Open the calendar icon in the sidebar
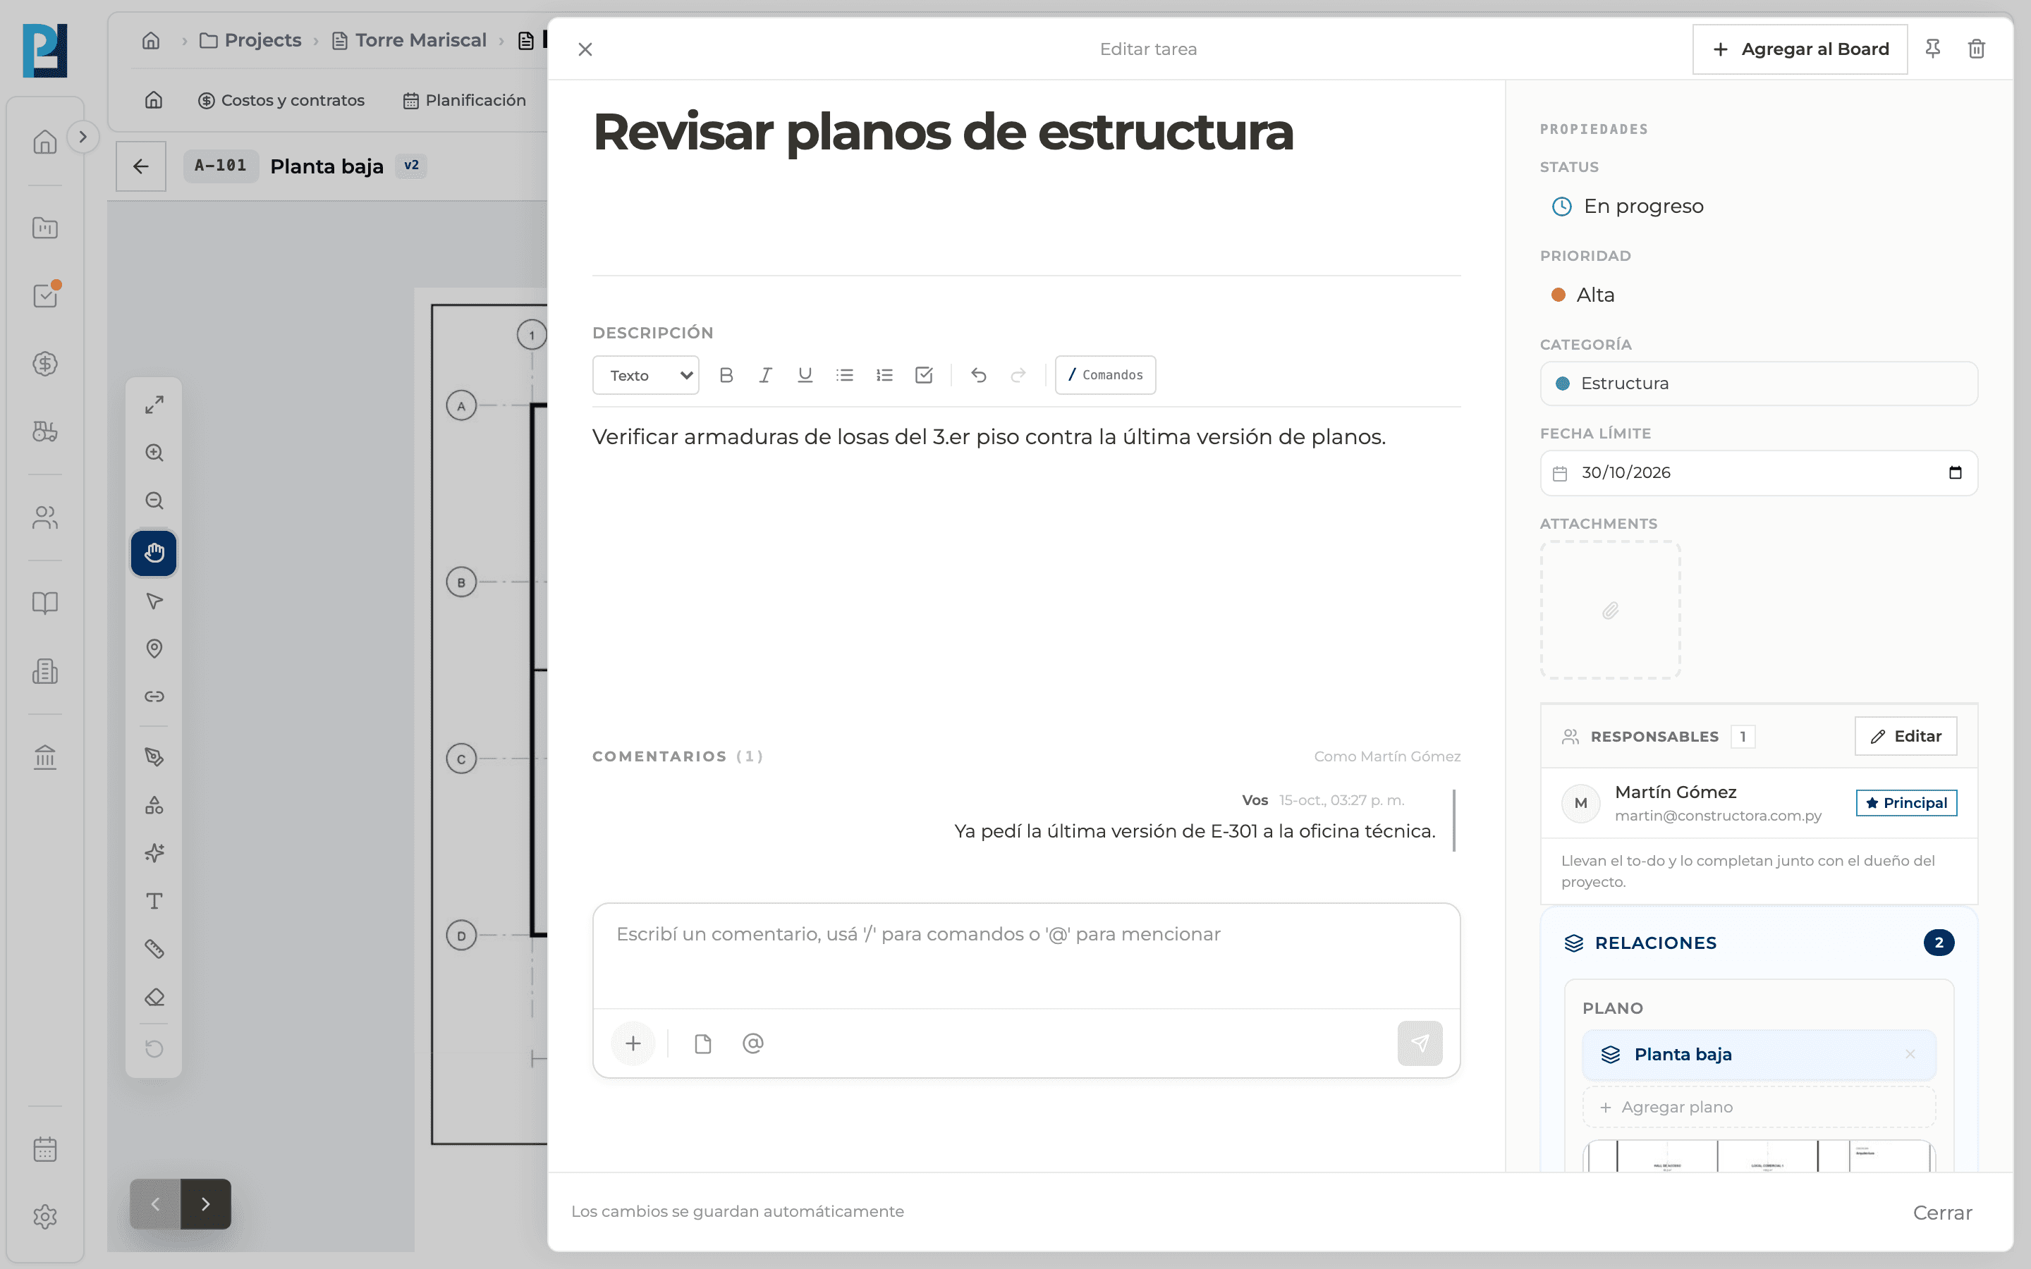This screenshot has height=1269, width=2031. tap(45, 1149)
